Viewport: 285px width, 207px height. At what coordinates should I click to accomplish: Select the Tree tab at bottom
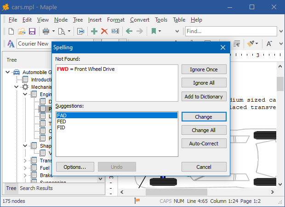pyautogui.click(x=11, y=188)
